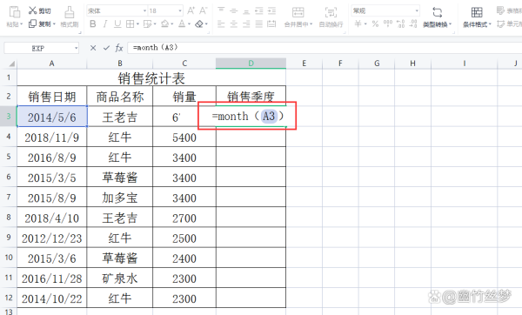Viewport: 522px width, 315px height.
Task: Click cell containing 2012/12/23
Action: pyautogui.click(x=52, y=238)
